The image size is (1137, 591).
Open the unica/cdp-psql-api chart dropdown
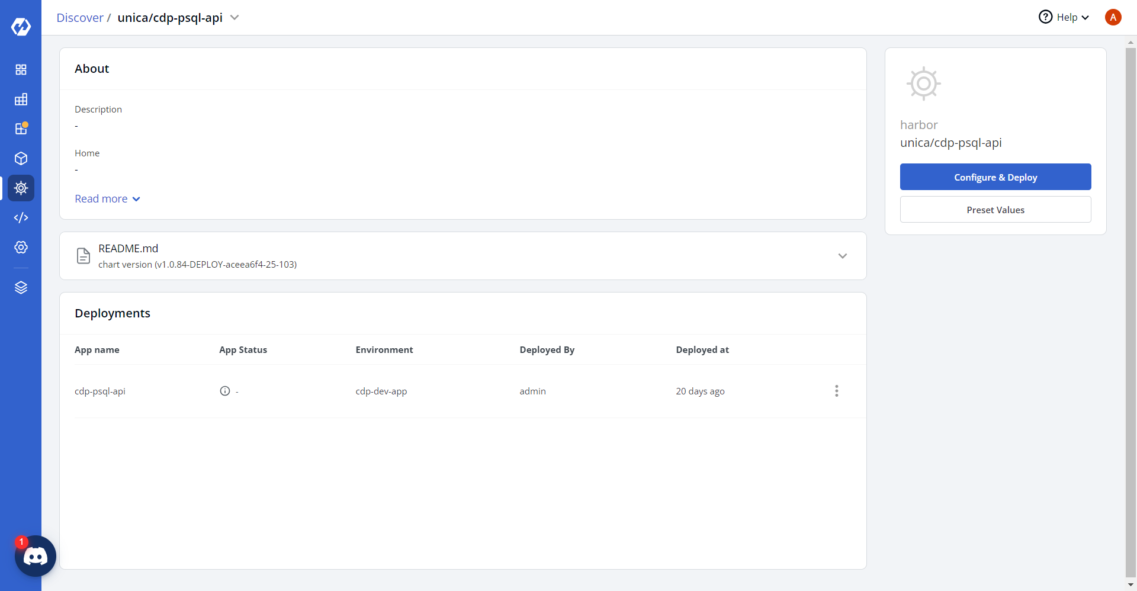(235, 18)
